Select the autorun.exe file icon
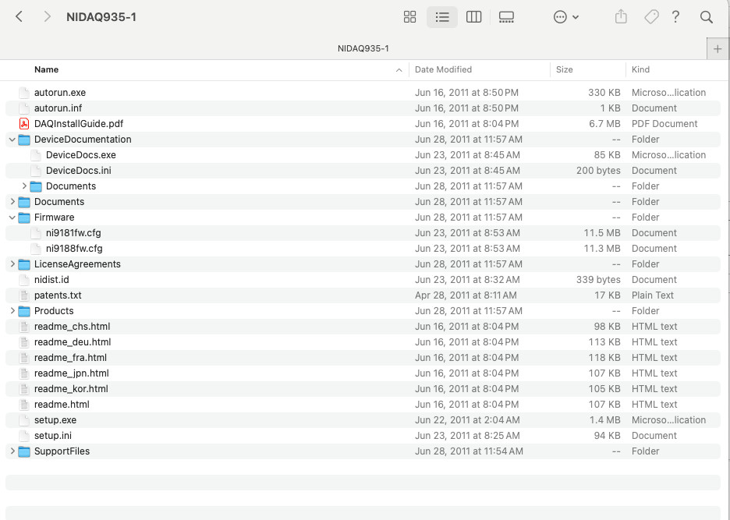Screen dimensions: 730x520 24,93
